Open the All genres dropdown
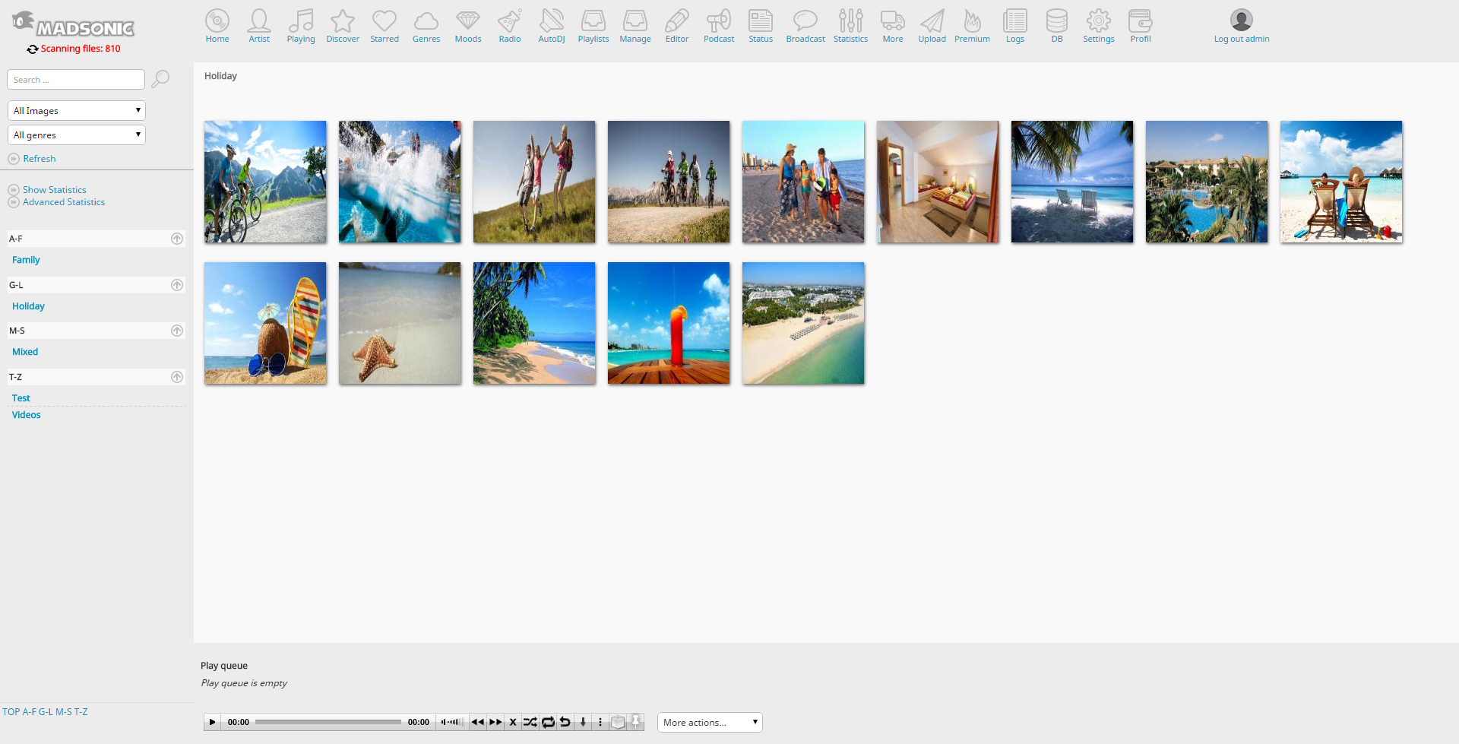Image resolution: width=1459 pixels, height=744 pixels. pyautogui.click(x=76, y=135)
